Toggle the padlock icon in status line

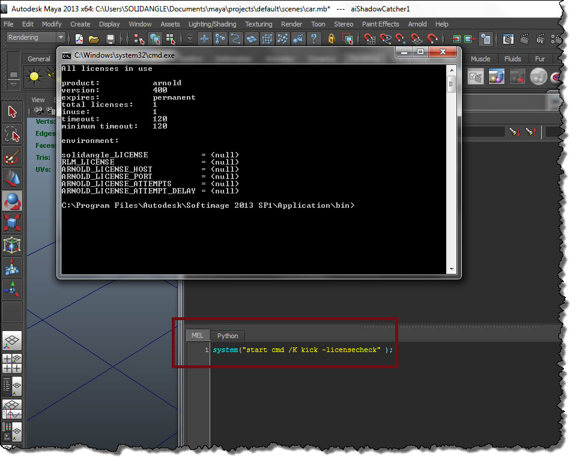coord(330,39)
